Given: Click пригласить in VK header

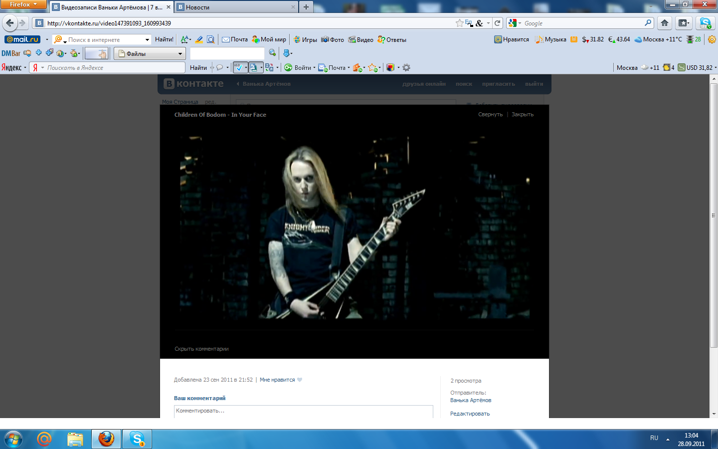Looking at the screenshot, I should click(x=499, y=84).
